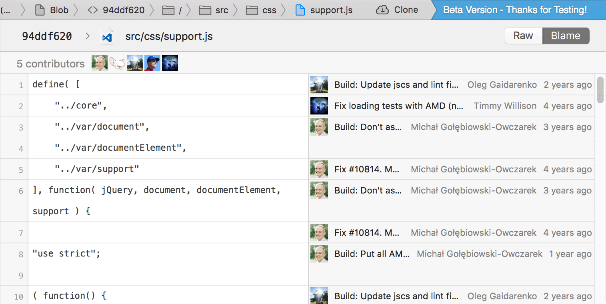Click the red-shirt contributor avatar with cap
Screen dimensions: 606x304
pyautogui.click(x=152, y=63)
